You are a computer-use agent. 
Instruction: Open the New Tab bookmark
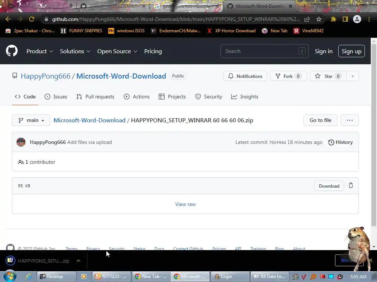click(x=274, y=31)
